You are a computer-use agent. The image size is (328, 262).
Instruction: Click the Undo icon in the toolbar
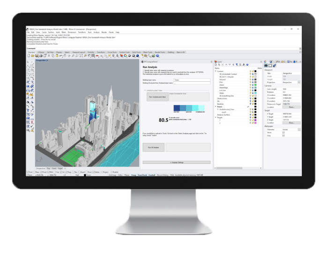tap(61, 56)
